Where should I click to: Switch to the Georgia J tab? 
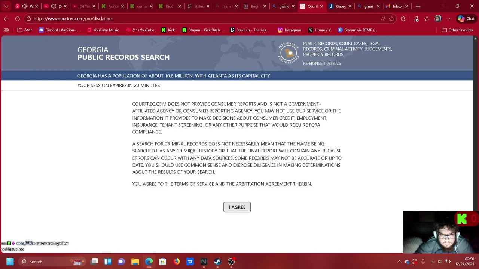point(340,6)
